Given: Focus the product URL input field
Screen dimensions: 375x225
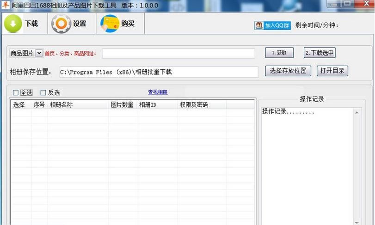Looking at the screenshot, I should click(178, 53).
